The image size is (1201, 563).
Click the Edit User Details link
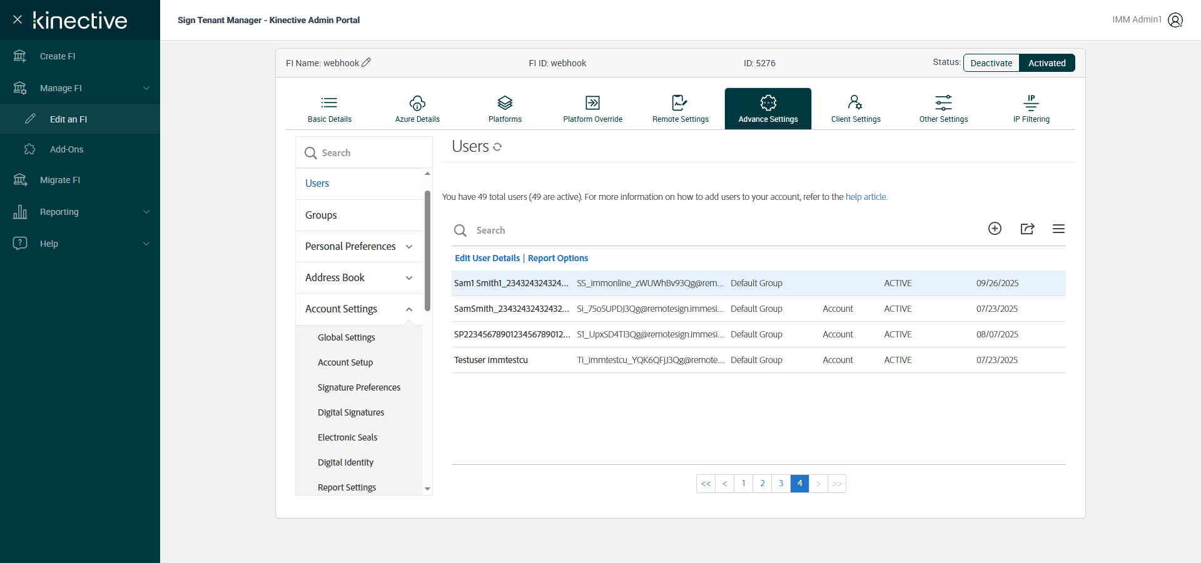coord(487,258)
